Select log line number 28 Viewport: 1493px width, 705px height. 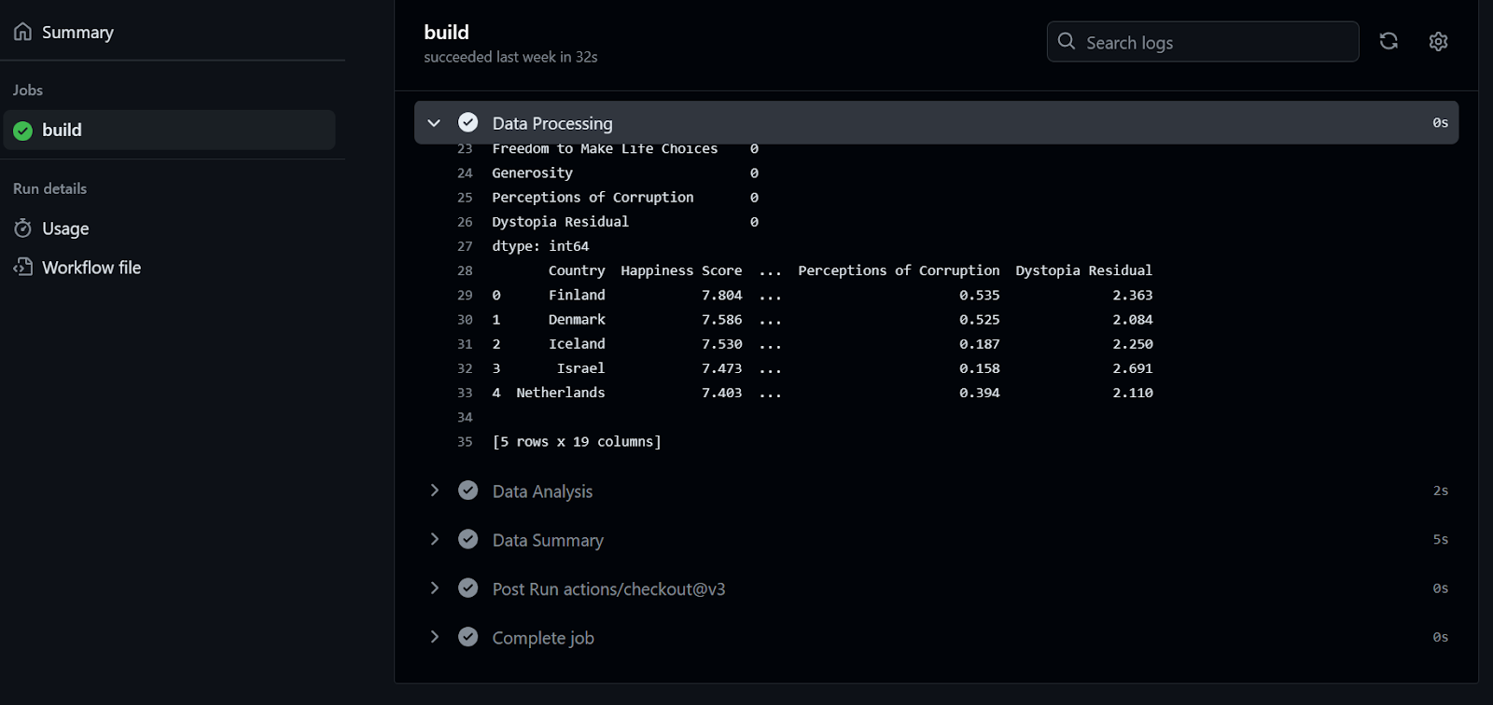pyautogui.click(x=465, y=270)
